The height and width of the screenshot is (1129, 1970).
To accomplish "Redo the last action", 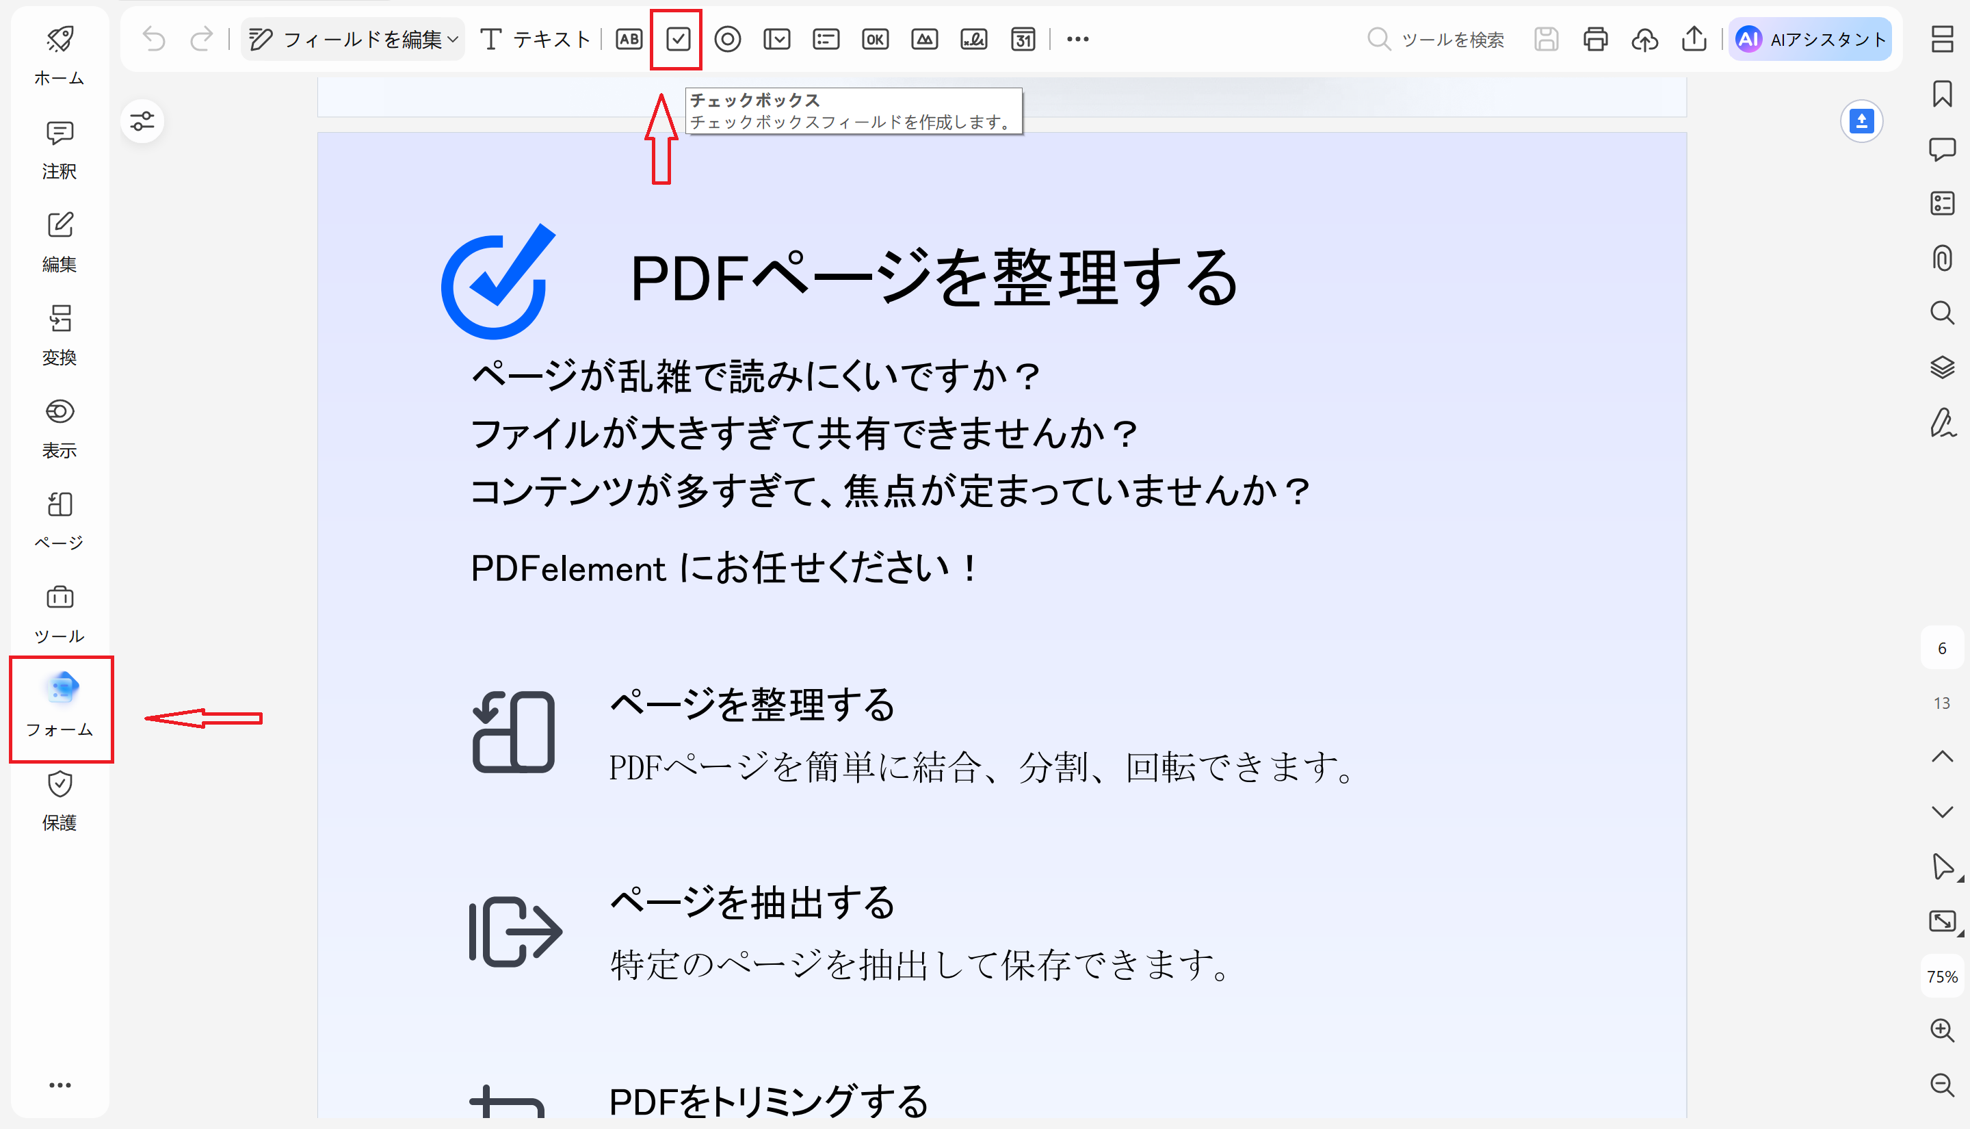I will coord(202,39).
